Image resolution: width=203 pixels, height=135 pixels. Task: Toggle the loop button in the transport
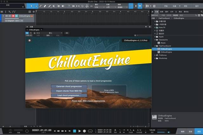90,131
